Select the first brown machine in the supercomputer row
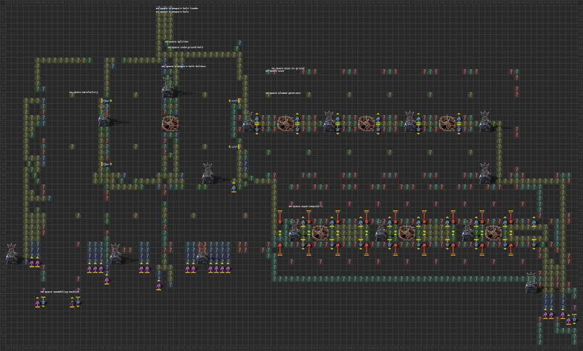583x351 pixels. tap(320, 233)
